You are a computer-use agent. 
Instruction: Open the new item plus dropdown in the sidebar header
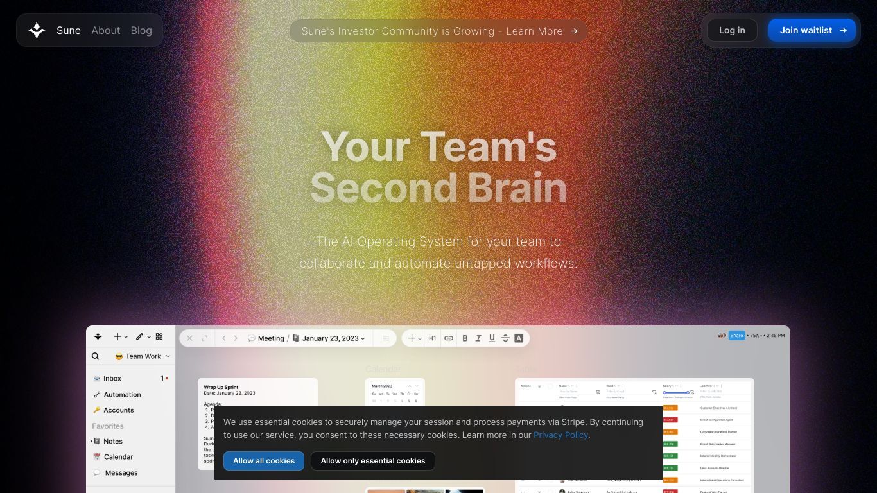click(x=121, y=336)
